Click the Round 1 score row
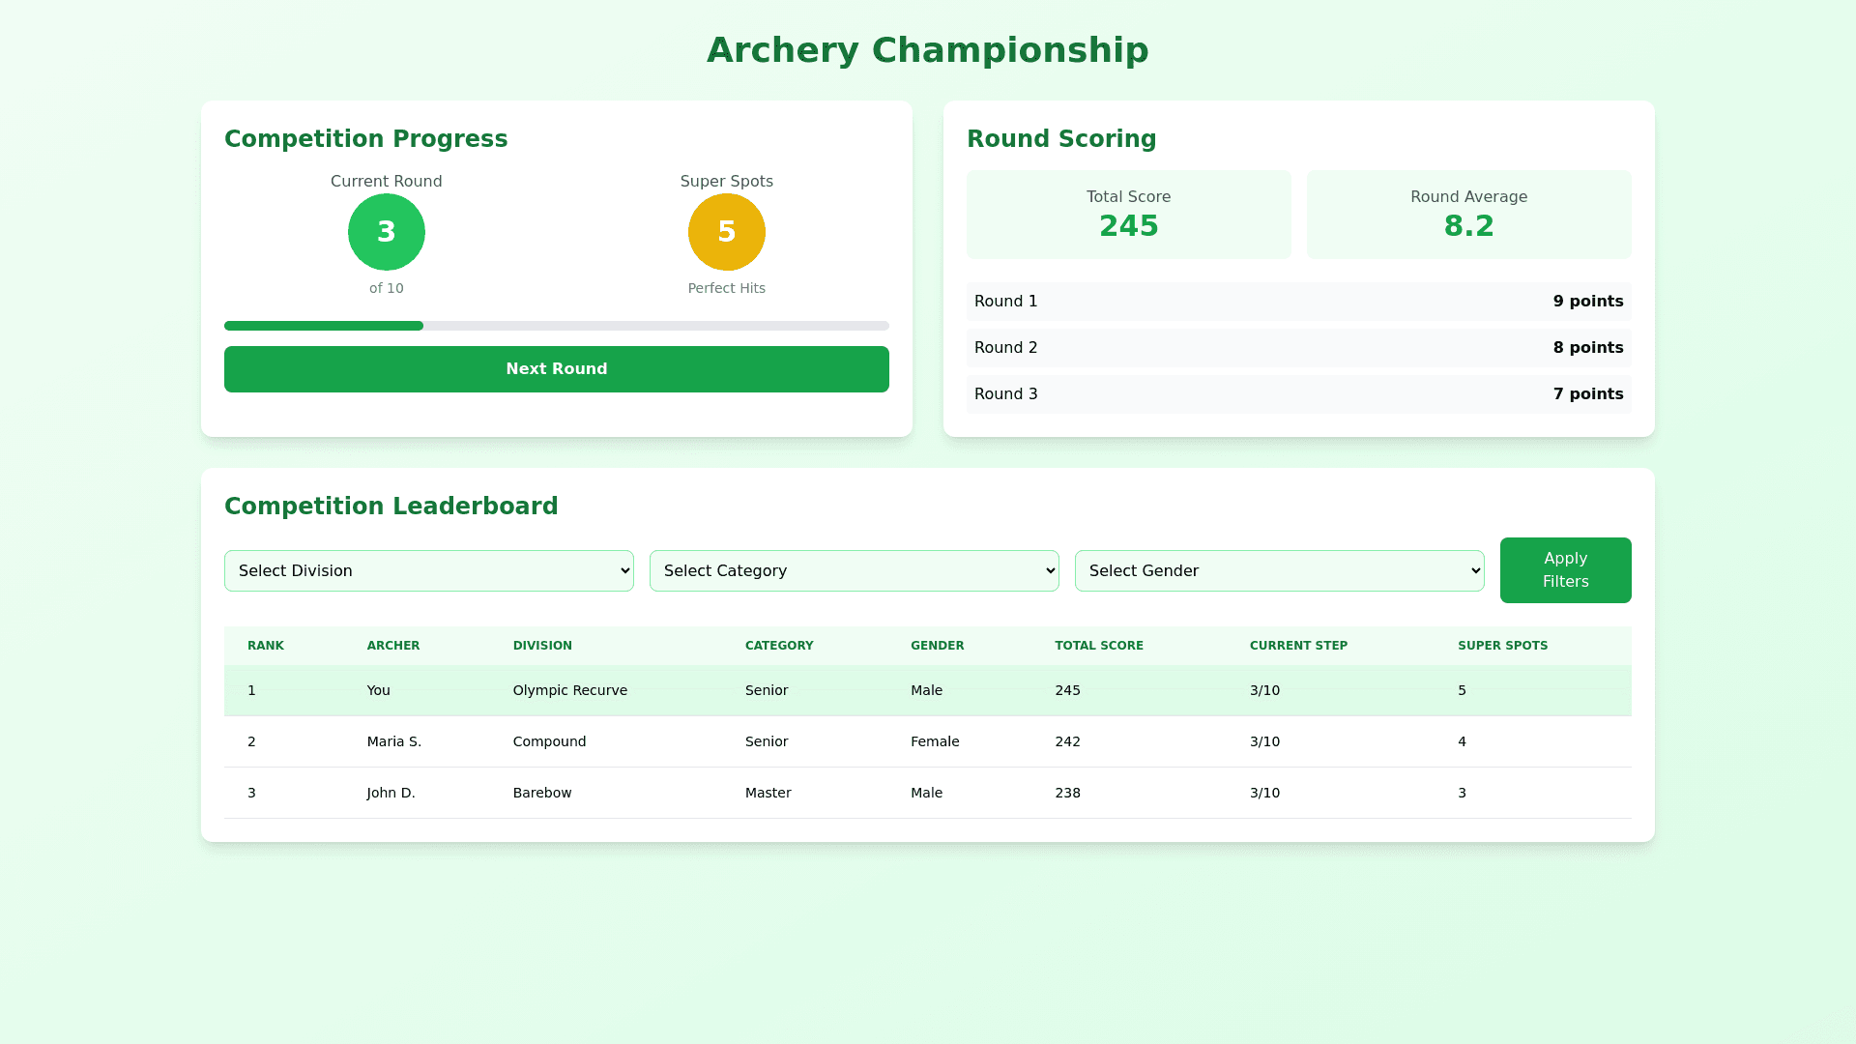The width and height of the screenshot is (1856, 1044). (x=1298, y=302)
